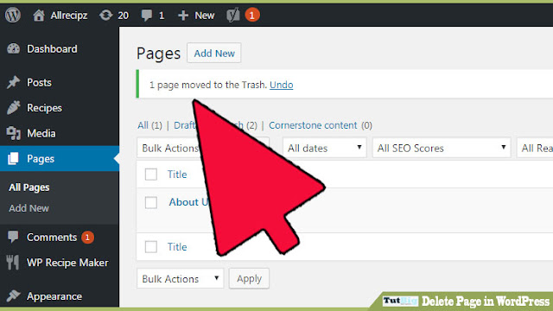Go to the Recipes section
The width and height of the screenshot is (553, 311).
(44, 108)
